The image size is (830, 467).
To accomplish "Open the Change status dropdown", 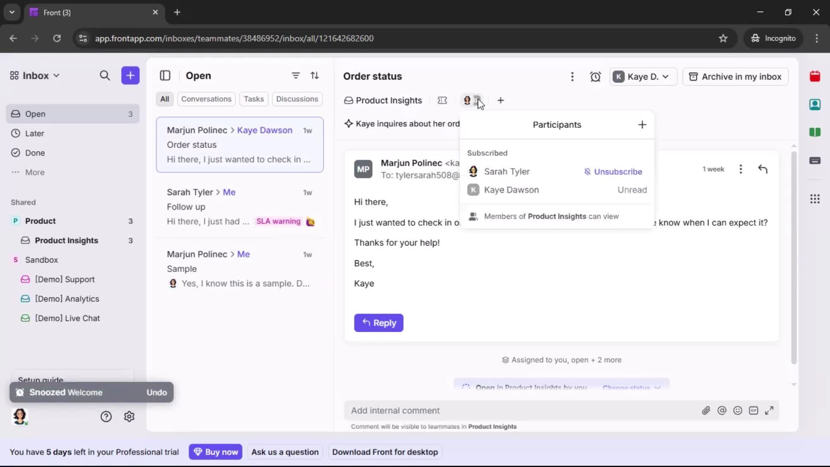I will coord(632,387).
